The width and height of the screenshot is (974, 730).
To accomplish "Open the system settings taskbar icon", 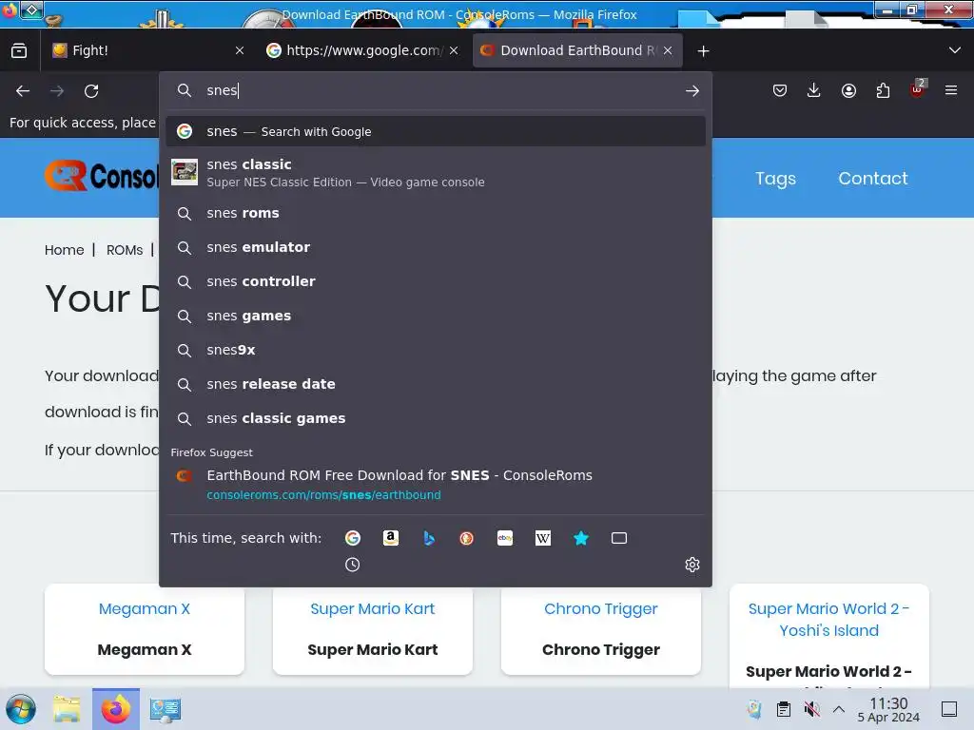I will pyautogui.click(x=166, y=709).
